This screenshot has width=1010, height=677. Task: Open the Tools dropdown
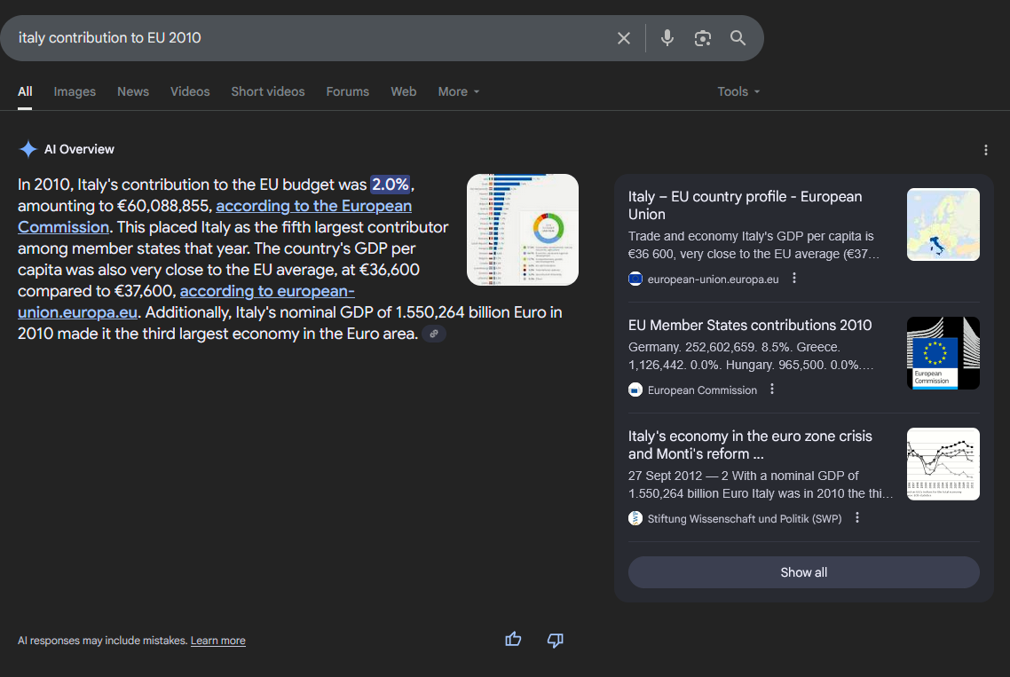click(x=738, y=91)
